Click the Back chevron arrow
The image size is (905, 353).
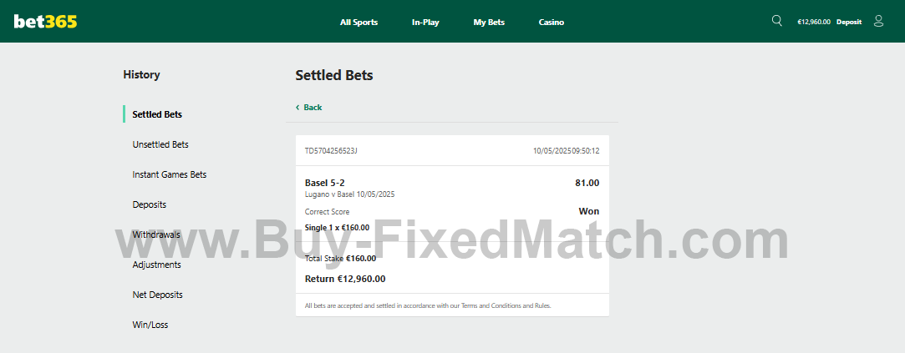[297, 108]
